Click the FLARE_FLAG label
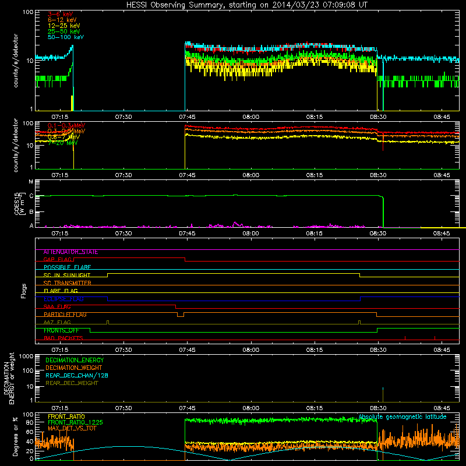Screen dimensions: 466x466 (x=61, y=291)
